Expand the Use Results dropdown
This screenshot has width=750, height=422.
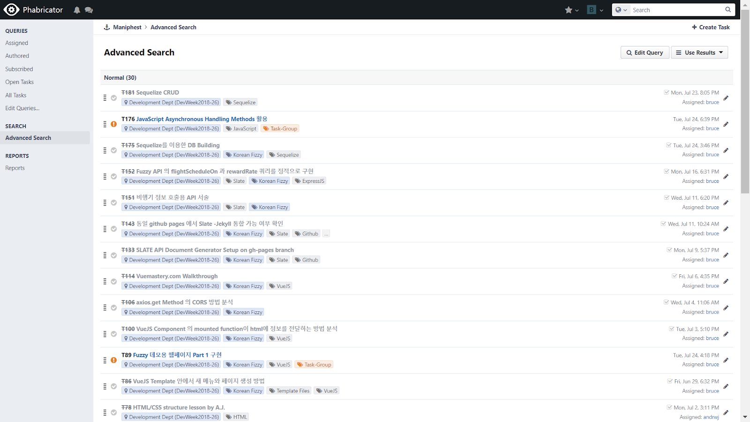click(x=699, y=53)
